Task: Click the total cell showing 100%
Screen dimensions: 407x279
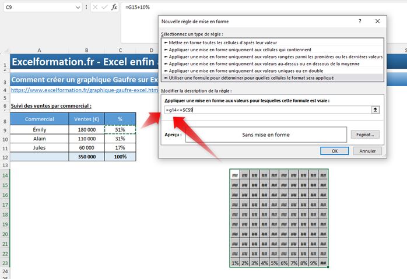Action: coord(120,157)
